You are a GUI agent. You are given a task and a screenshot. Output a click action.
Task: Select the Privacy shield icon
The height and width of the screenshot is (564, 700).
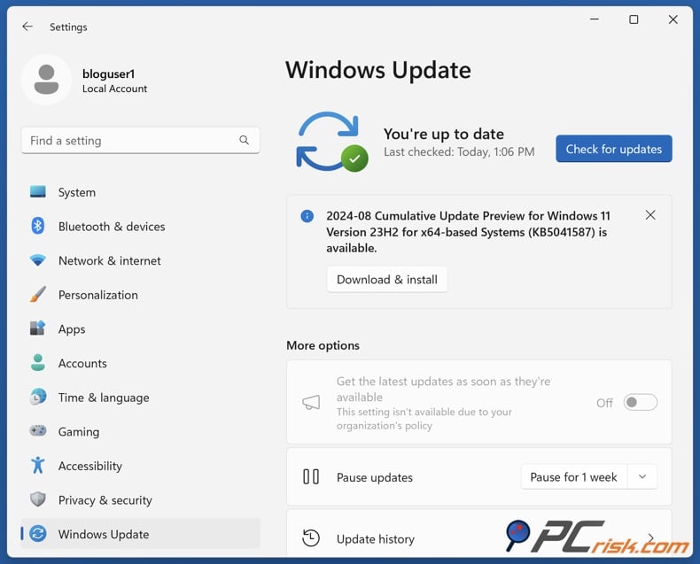pyautogui.click(x=38, y=498)
